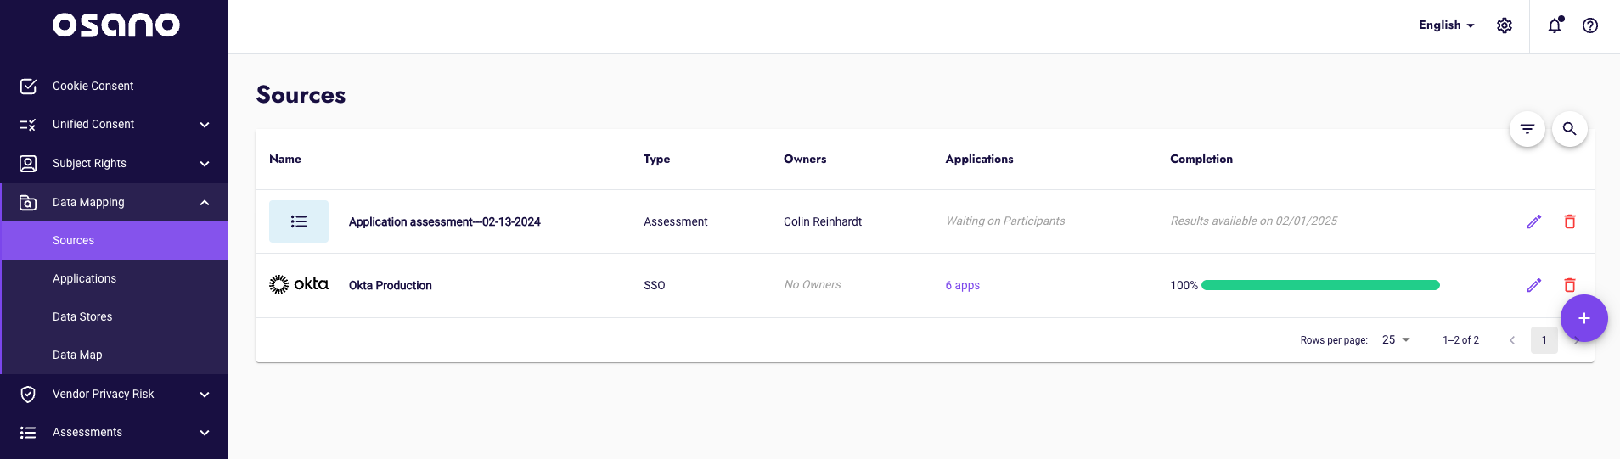Edit the Application assessment source row
Screen dimensions: 1620x459
click(1533, 221)
